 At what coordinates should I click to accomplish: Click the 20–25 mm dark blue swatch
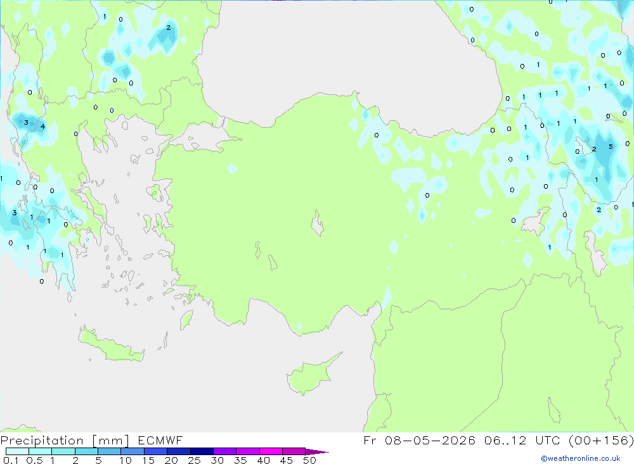tap(178, 451)
